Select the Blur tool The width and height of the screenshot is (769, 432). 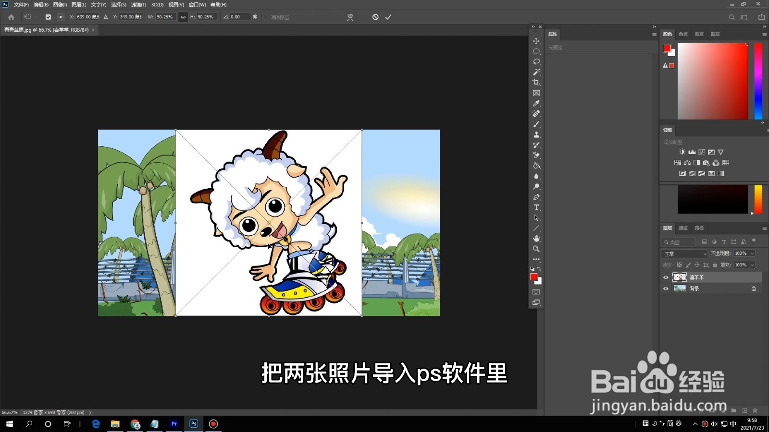536,176
